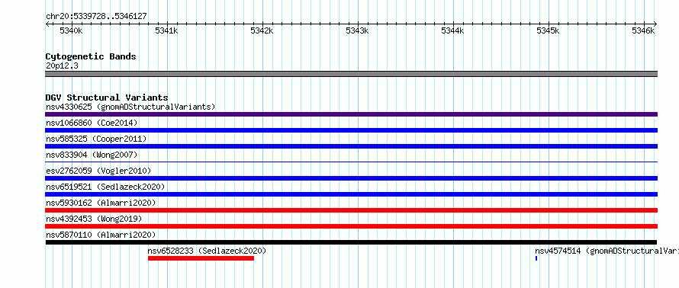Open the nsv4392453 (Wong2019) label
The image size is (679, 288).
(94, 219)
